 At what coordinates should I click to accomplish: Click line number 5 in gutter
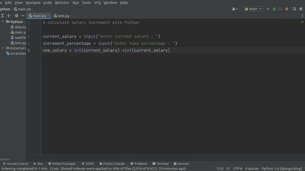(x=29, y=50)
